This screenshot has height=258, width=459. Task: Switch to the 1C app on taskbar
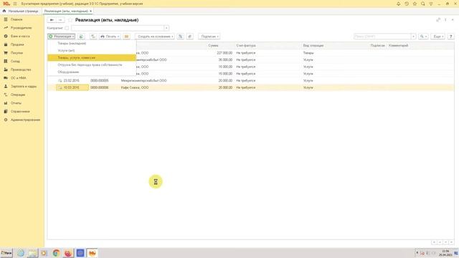pos(93,253)
